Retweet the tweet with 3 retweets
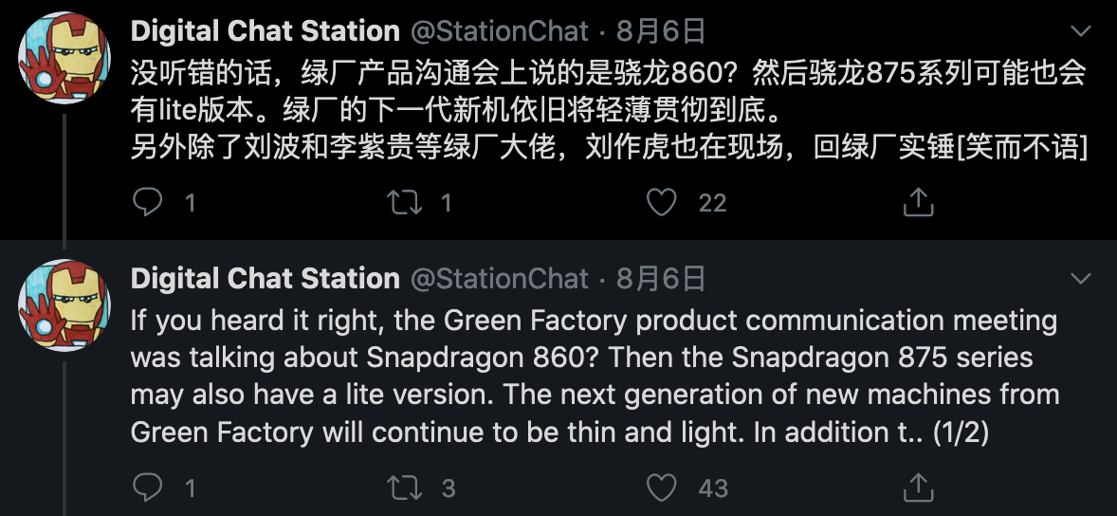Screen dimensions: 1117x516 click(405, 488)
